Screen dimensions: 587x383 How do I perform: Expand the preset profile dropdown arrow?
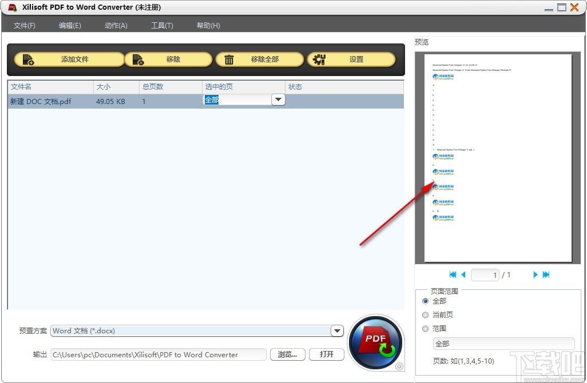pyautogui.click(x=338, y=330)
